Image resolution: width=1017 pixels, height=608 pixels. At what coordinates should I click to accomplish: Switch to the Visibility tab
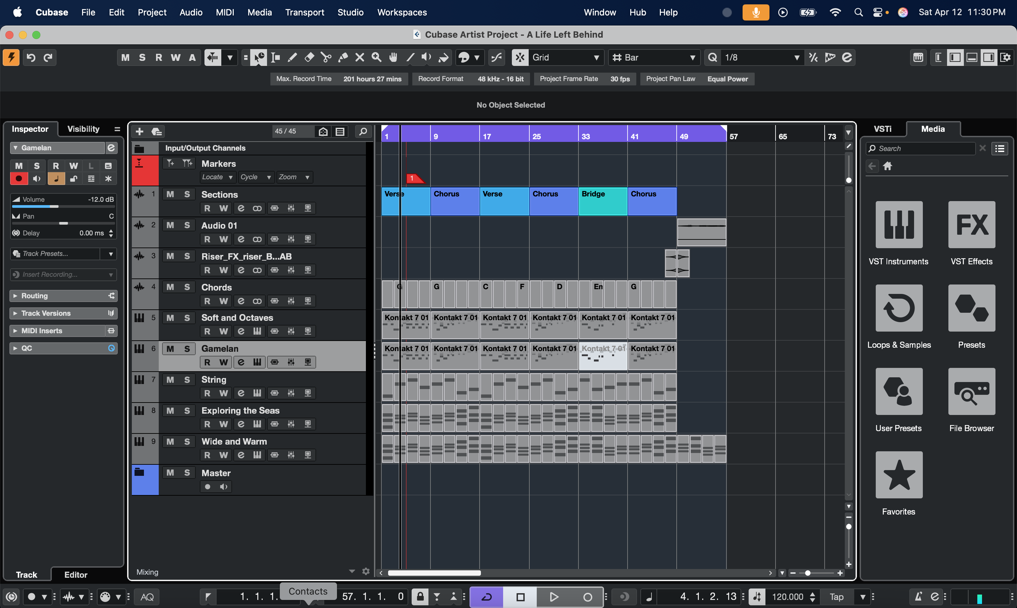tap(83, 129)
